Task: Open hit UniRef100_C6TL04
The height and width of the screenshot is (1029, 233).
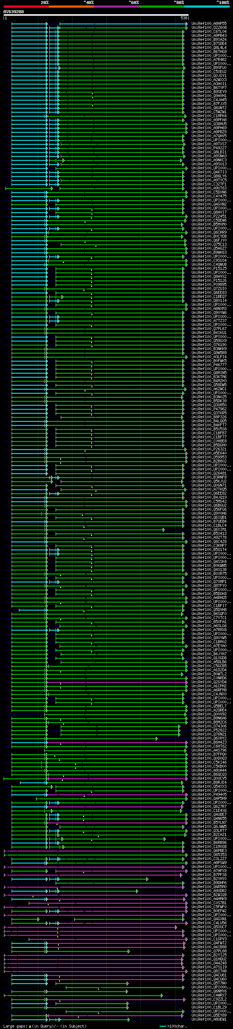Action: click(209, 31)
